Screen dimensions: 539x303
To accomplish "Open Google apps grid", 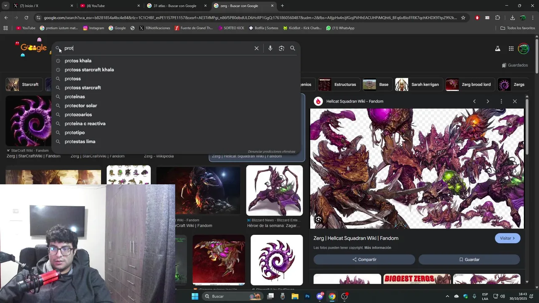I will tap(511, 48).
